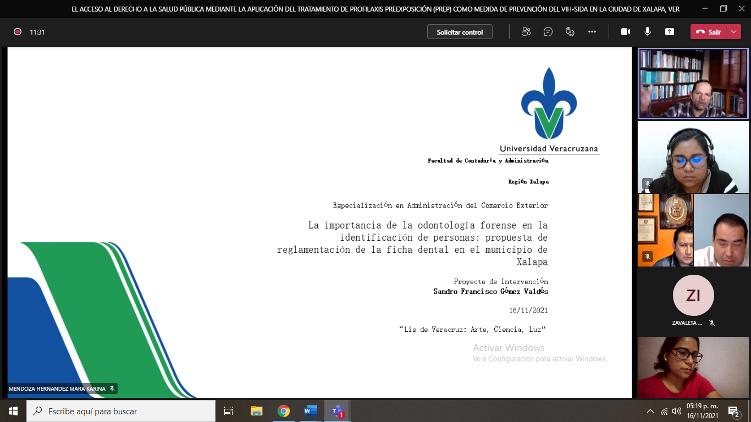Click the ZI avatar of ZAVALETA participant
Image resolution: width=751 pixels, height=422 pixels.
(x=693, y=296)
